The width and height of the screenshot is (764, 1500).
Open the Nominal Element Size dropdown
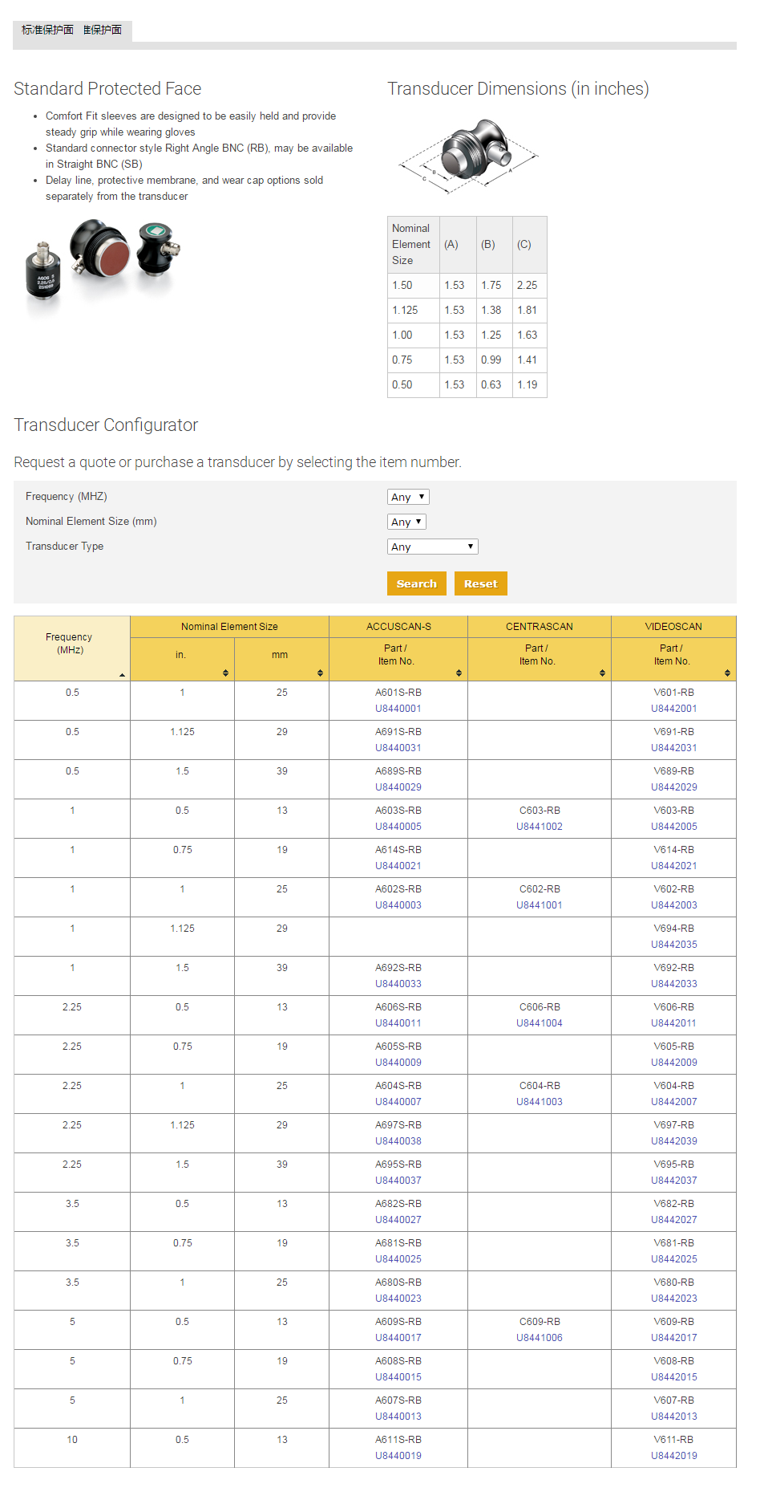[406, 522]
